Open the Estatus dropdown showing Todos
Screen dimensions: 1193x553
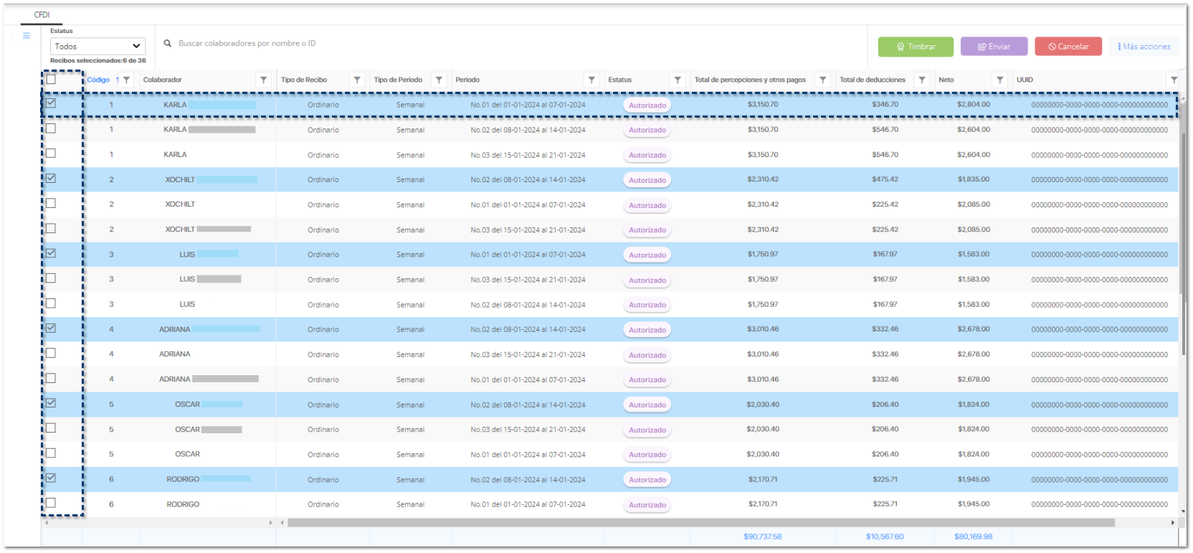98,47
